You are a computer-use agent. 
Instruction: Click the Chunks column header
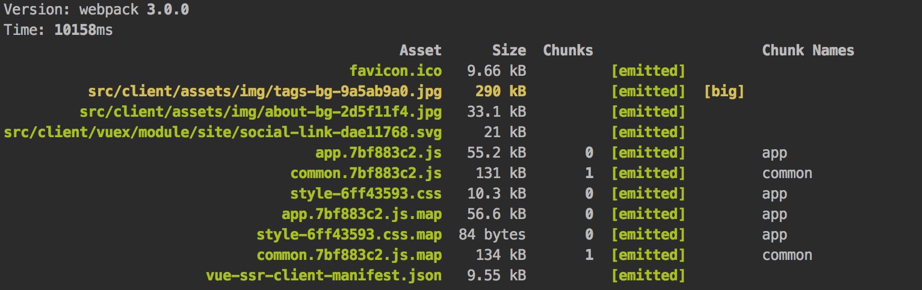(x=568, y=51)
